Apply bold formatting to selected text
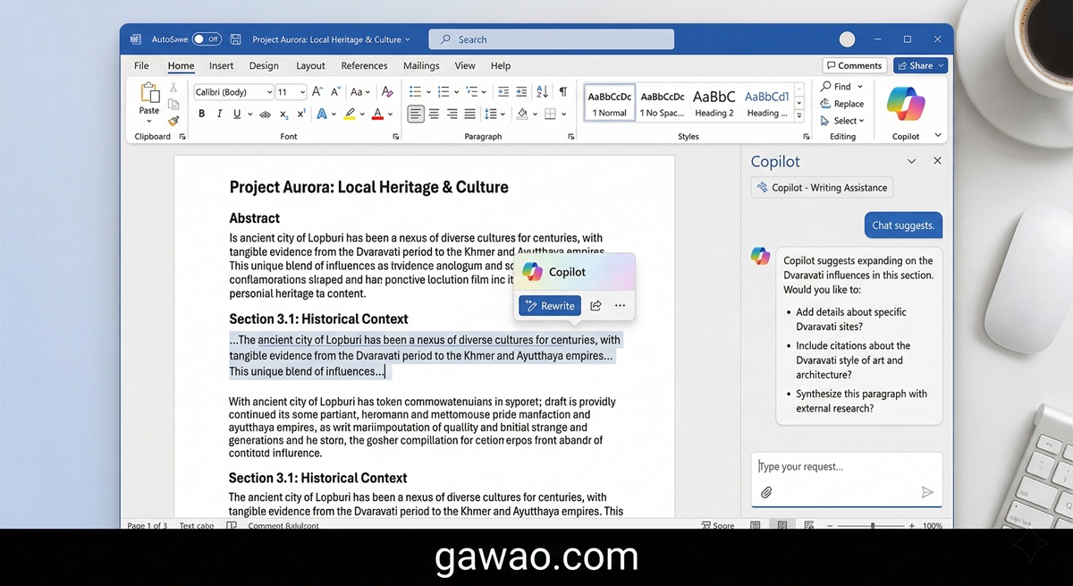Screen dimensions: 1073x586 click(x=202, y=114)
